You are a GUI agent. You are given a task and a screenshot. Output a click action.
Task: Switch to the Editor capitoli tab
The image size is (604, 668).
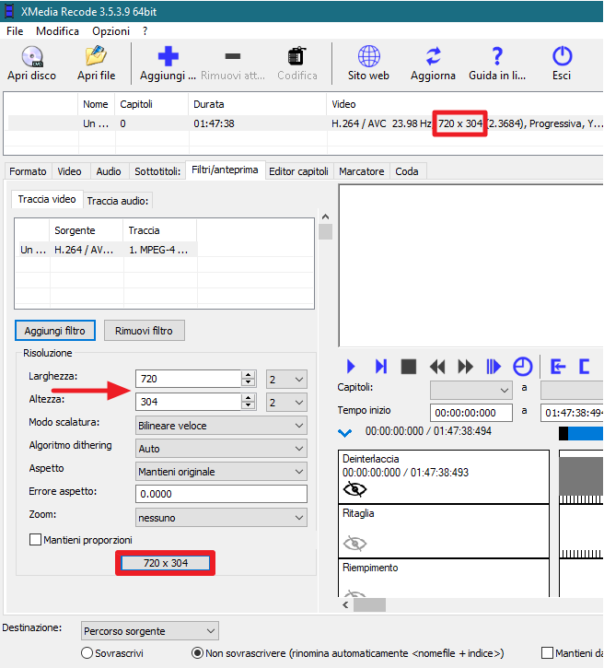[x=299, y=171]
